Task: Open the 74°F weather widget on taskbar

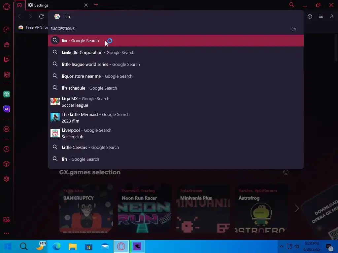Action: click(41, 246)
